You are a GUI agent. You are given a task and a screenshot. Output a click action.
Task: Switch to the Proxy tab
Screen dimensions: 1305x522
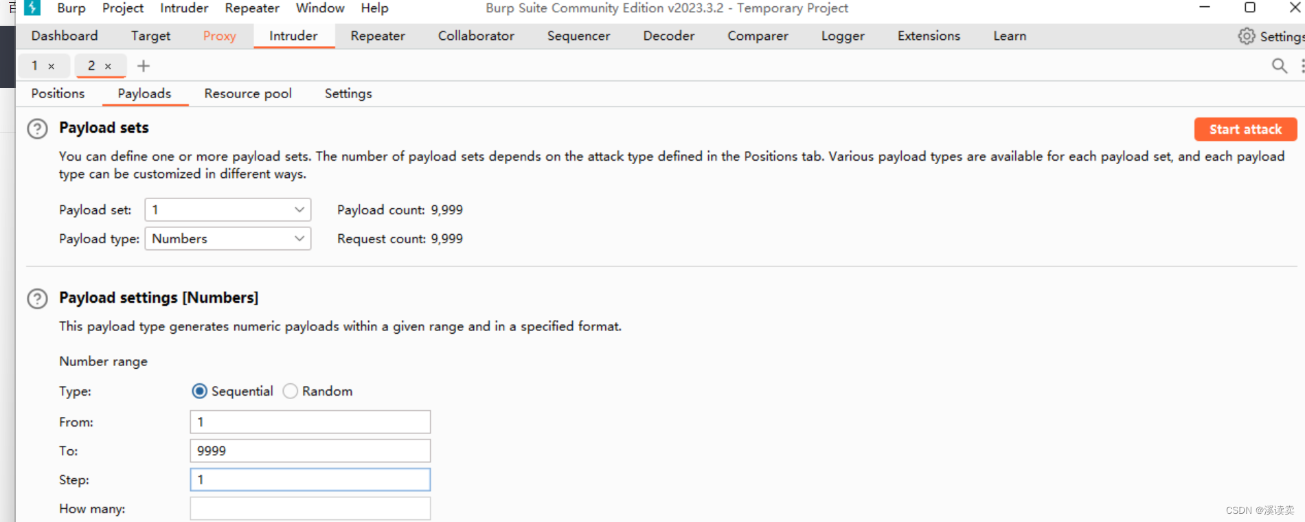click(220, 36)
